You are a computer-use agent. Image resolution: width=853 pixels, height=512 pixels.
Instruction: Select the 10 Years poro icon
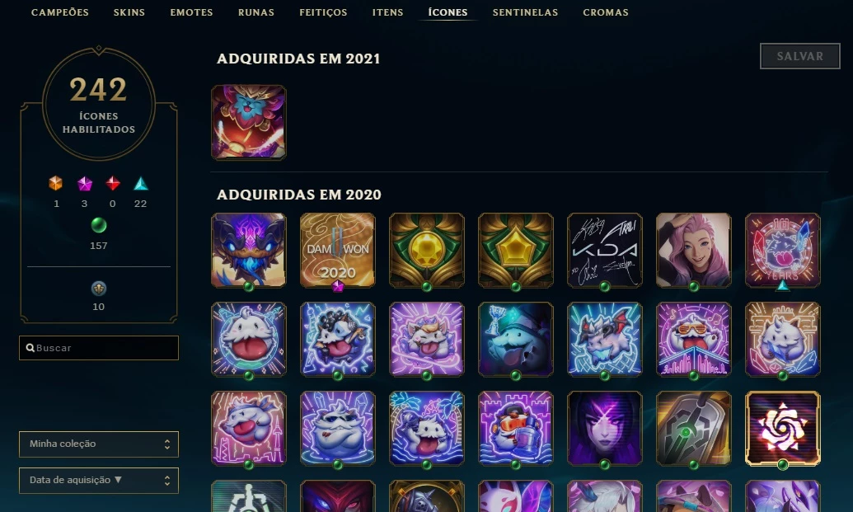coord(782,250)
